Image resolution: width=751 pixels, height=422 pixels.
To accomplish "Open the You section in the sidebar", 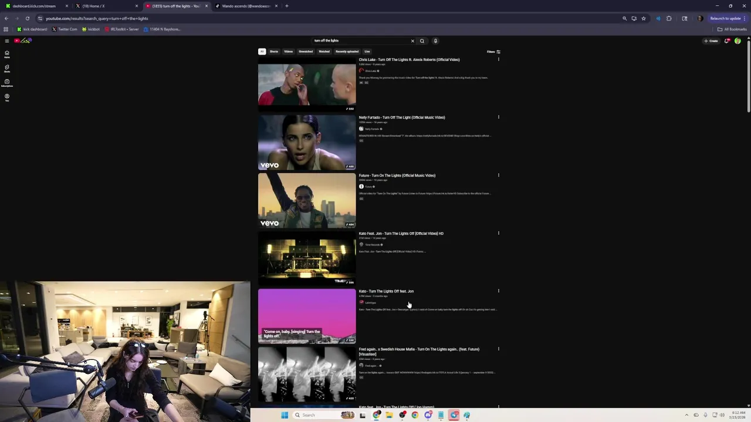I will point(7,97).
